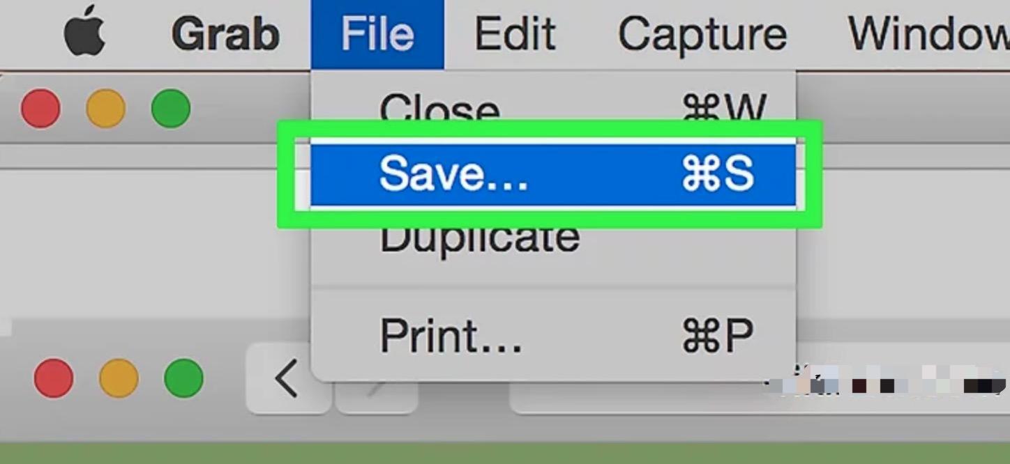The height and width of the screenshot is (464, 1010).
Task: Open the Capture menu
Action: [702, 34]
